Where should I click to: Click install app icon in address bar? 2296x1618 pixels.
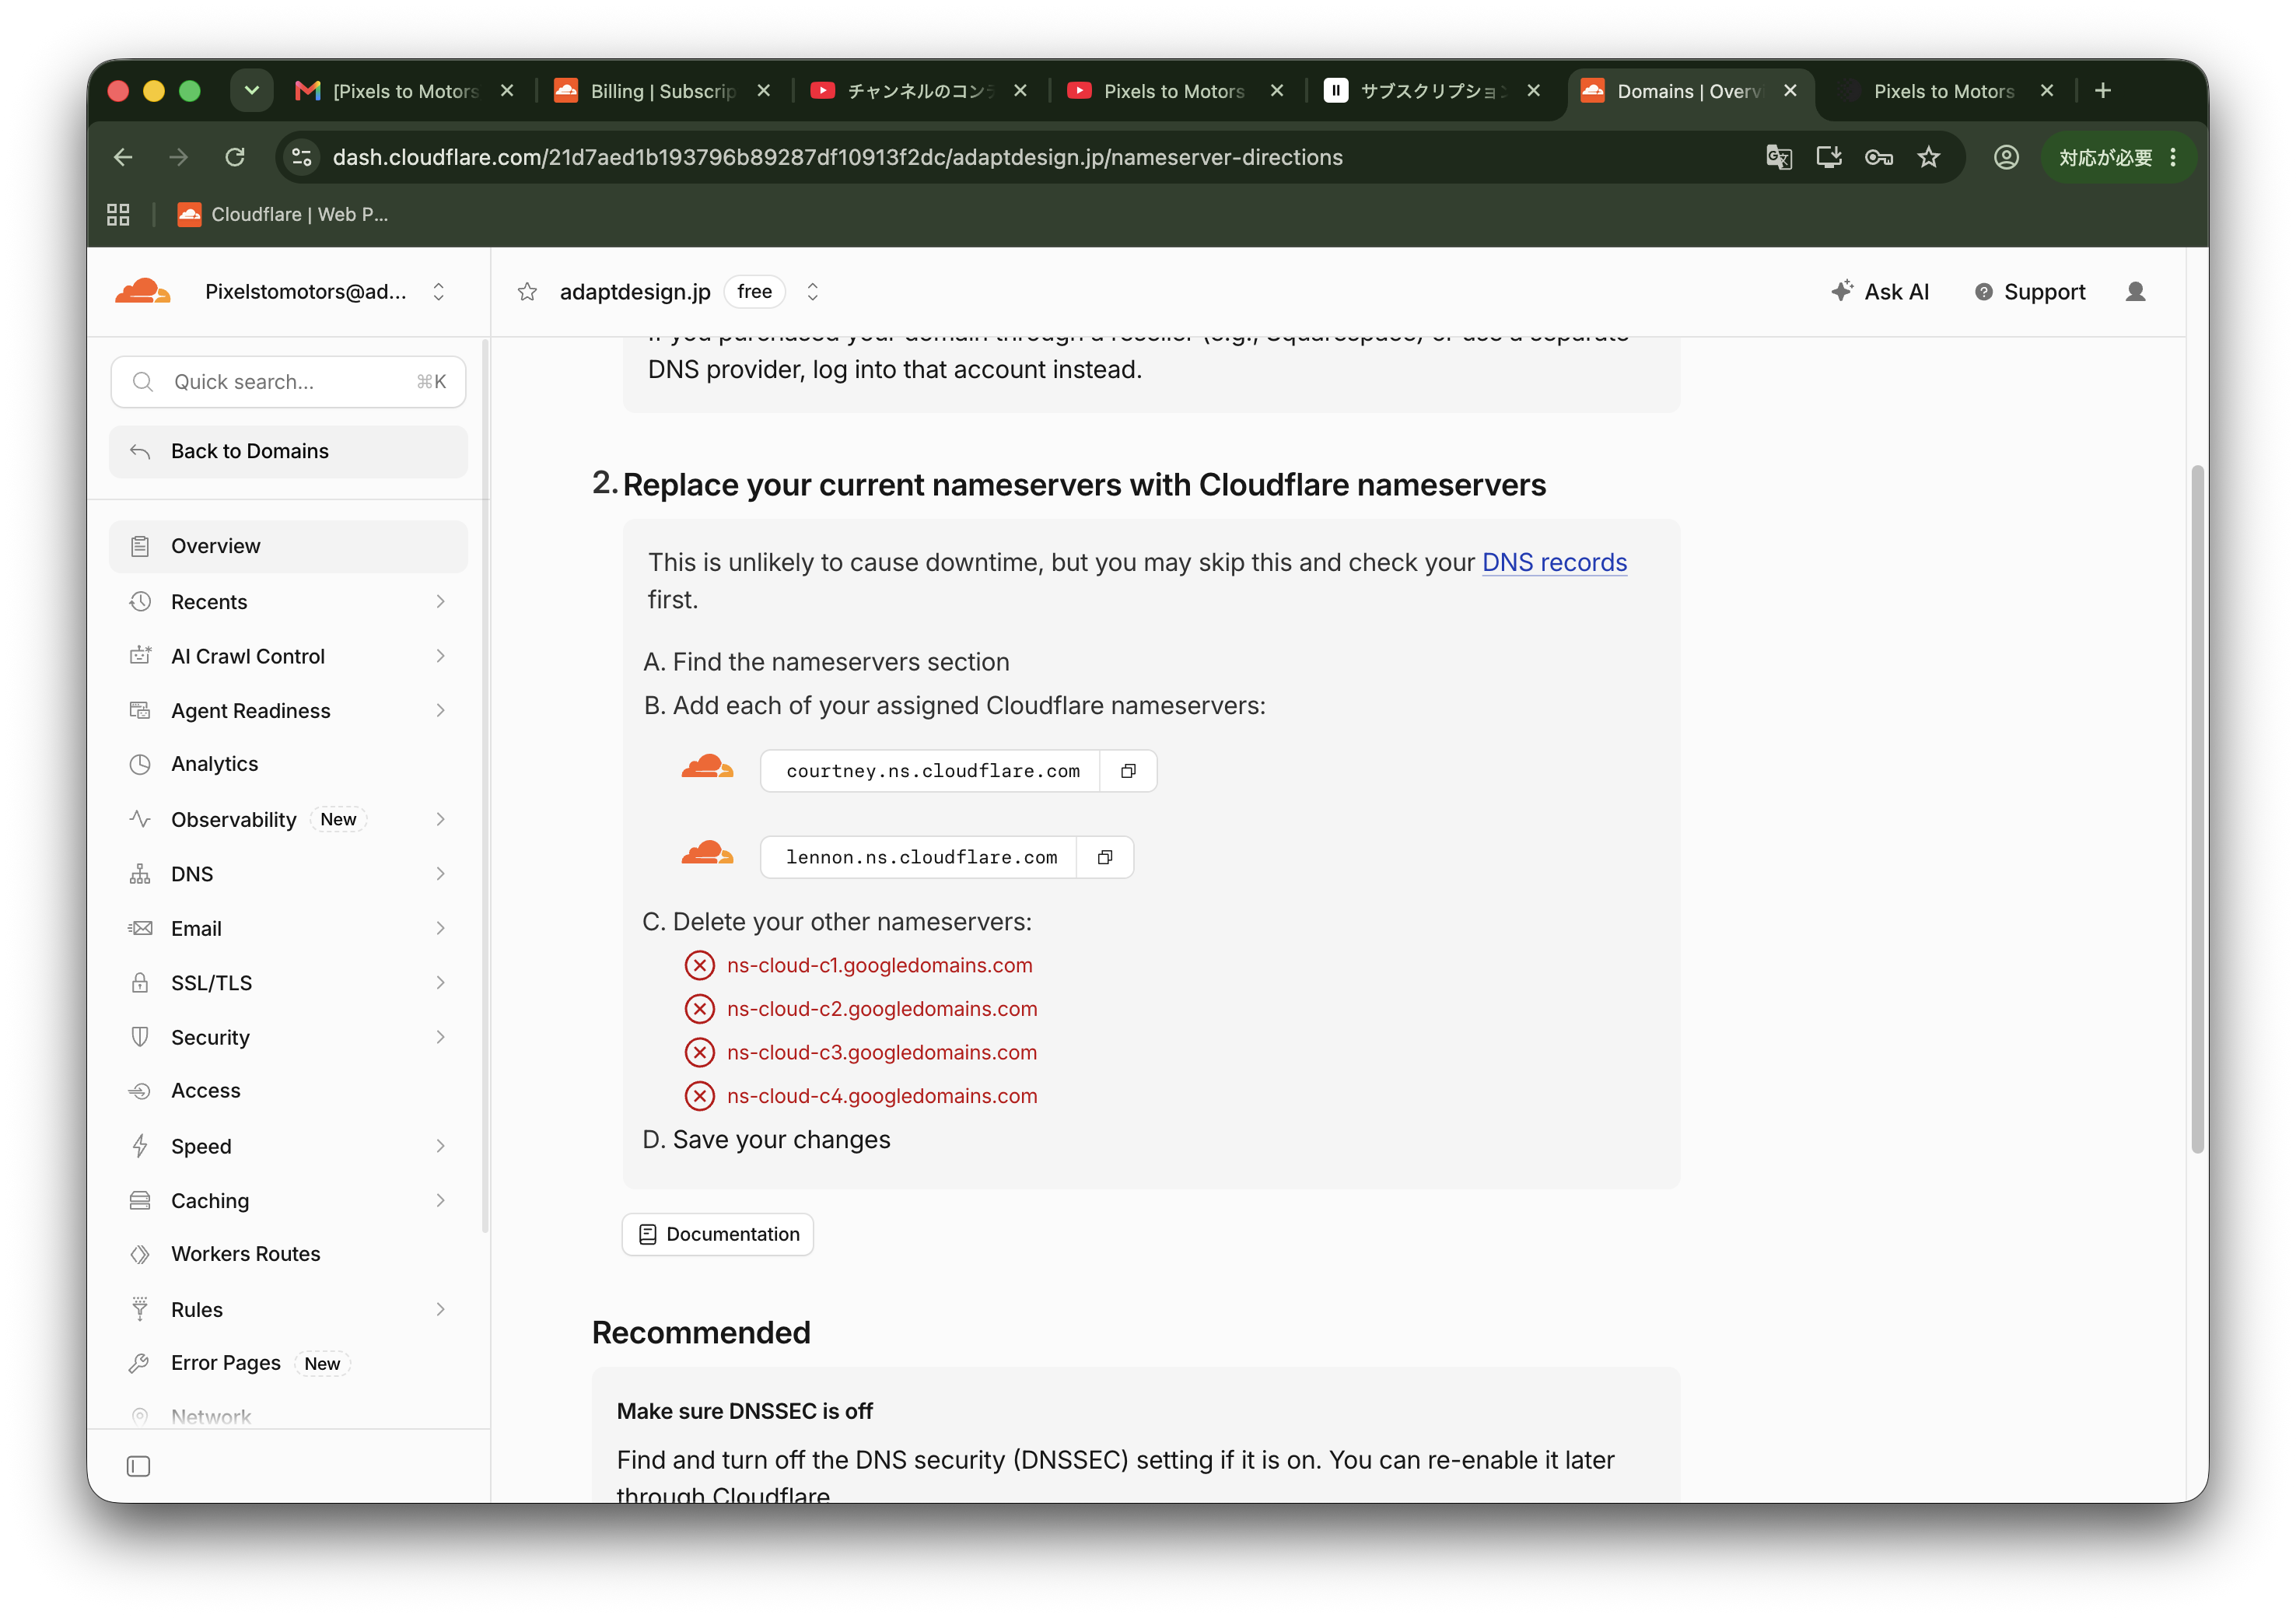[x=1829, y=157]
